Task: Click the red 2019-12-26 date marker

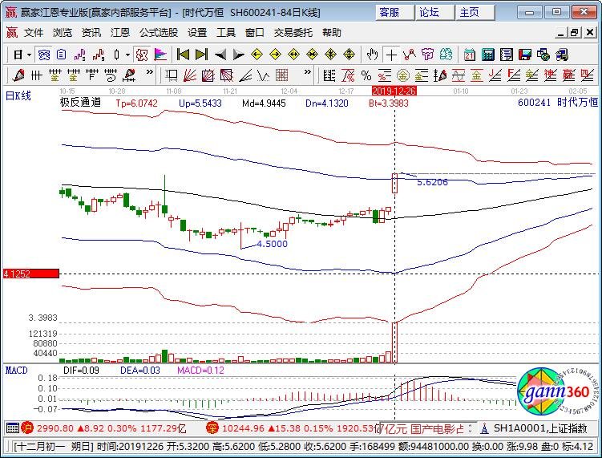Action: tap(394, 91)
